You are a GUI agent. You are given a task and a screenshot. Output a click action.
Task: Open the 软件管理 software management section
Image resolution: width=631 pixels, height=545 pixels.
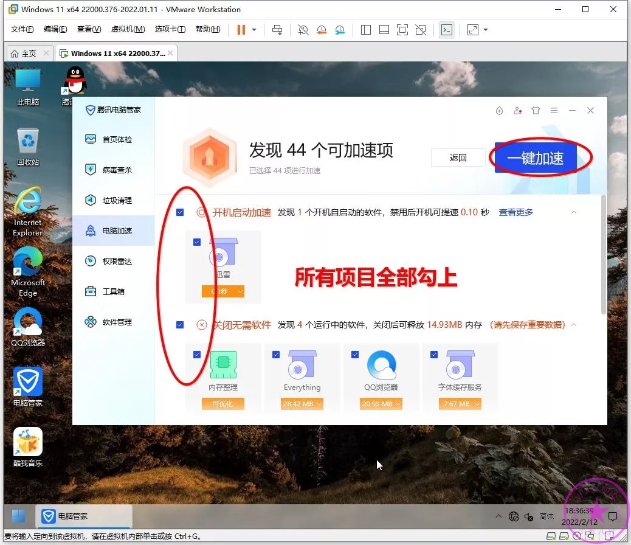click(116, 322)
